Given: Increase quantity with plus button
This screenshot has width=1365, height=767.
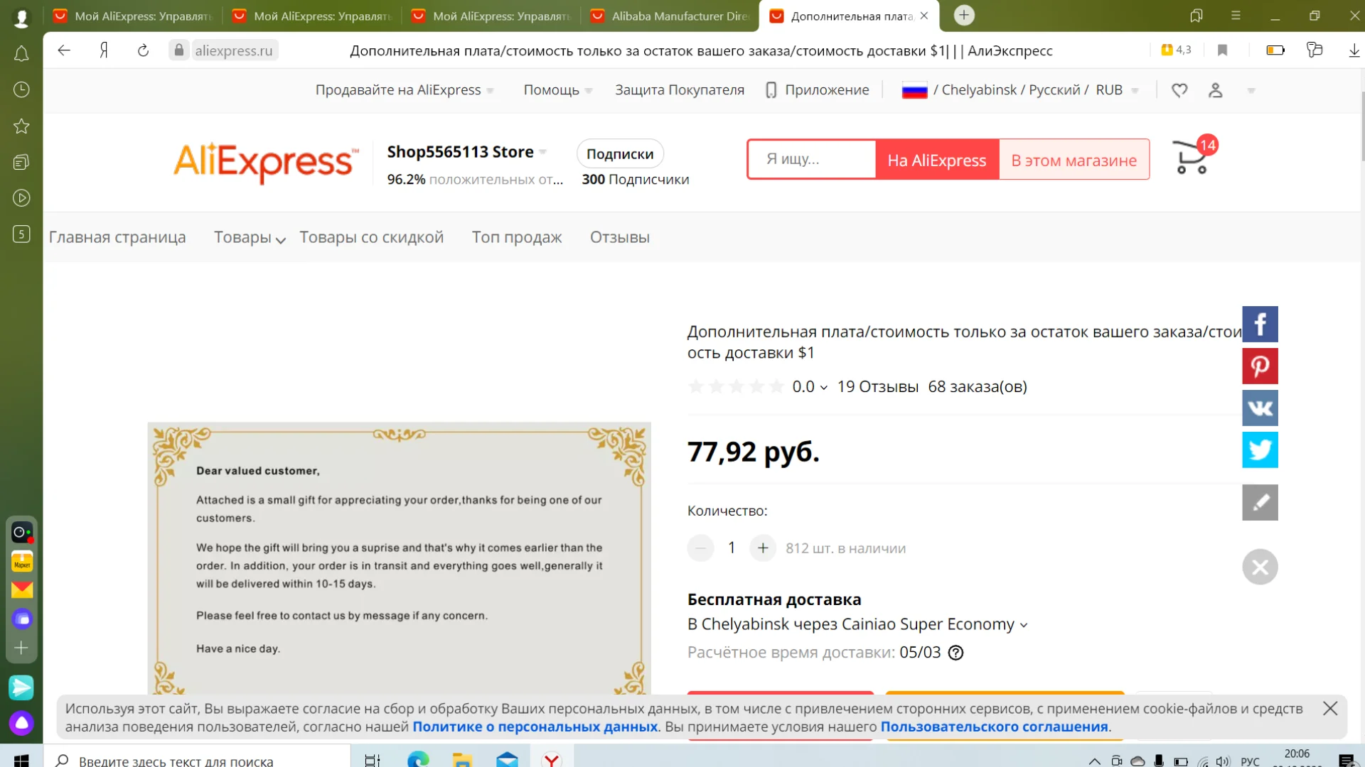Looking at the screenshot, I should [763, 548].
